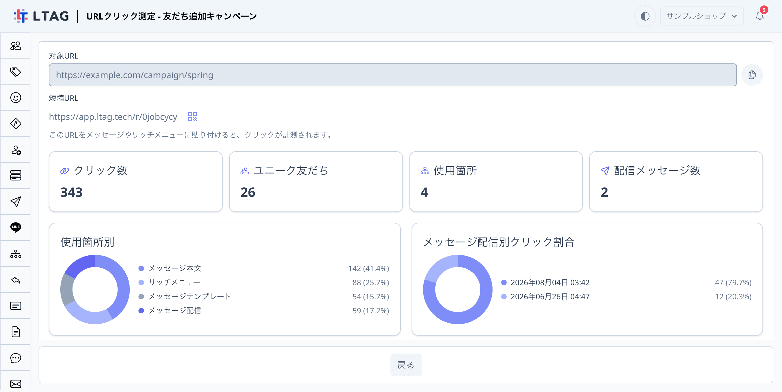Click the LTAG logo
The image size is (782, 392).
42,16
